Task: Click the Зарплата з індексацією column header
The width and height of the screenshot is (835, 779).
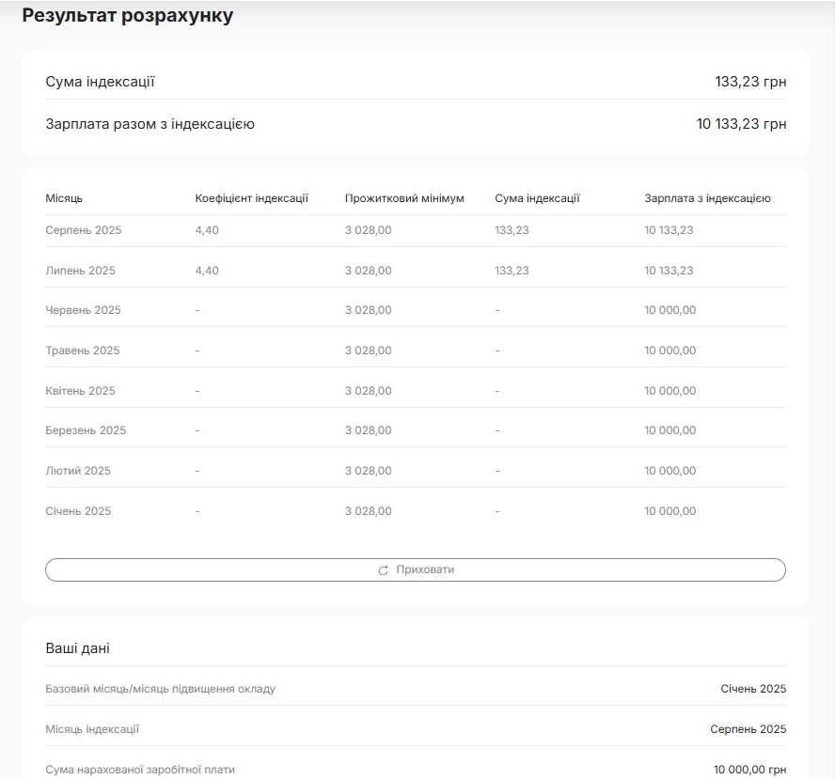Action: click(707, 198)
